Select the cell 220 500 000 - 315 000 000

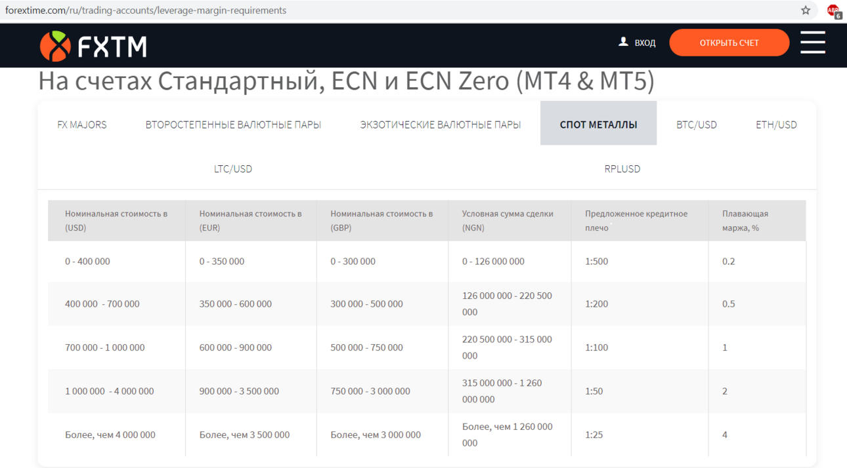click(507, 347)
